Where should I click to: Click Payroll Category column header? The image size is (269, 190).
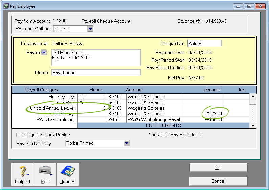(x=42, y=90)
